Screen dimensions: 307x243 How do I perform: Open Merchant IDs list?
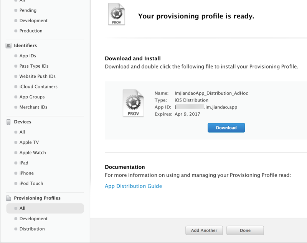coord(33,107)
